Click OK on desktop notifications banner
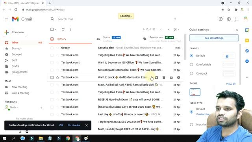This screenshot has width=252, height=142. [x=61, y=125]
